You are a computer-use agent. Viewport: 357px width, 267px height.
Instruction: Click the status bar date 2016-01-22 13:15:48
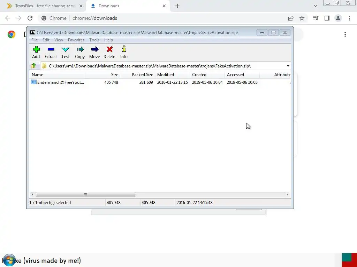tap(195, 203)
